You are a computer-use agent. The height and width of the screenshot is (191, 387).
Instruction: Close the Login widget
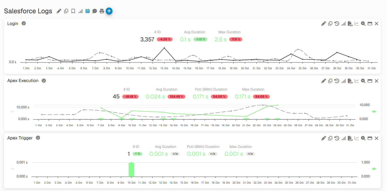(x=376, y=24)
